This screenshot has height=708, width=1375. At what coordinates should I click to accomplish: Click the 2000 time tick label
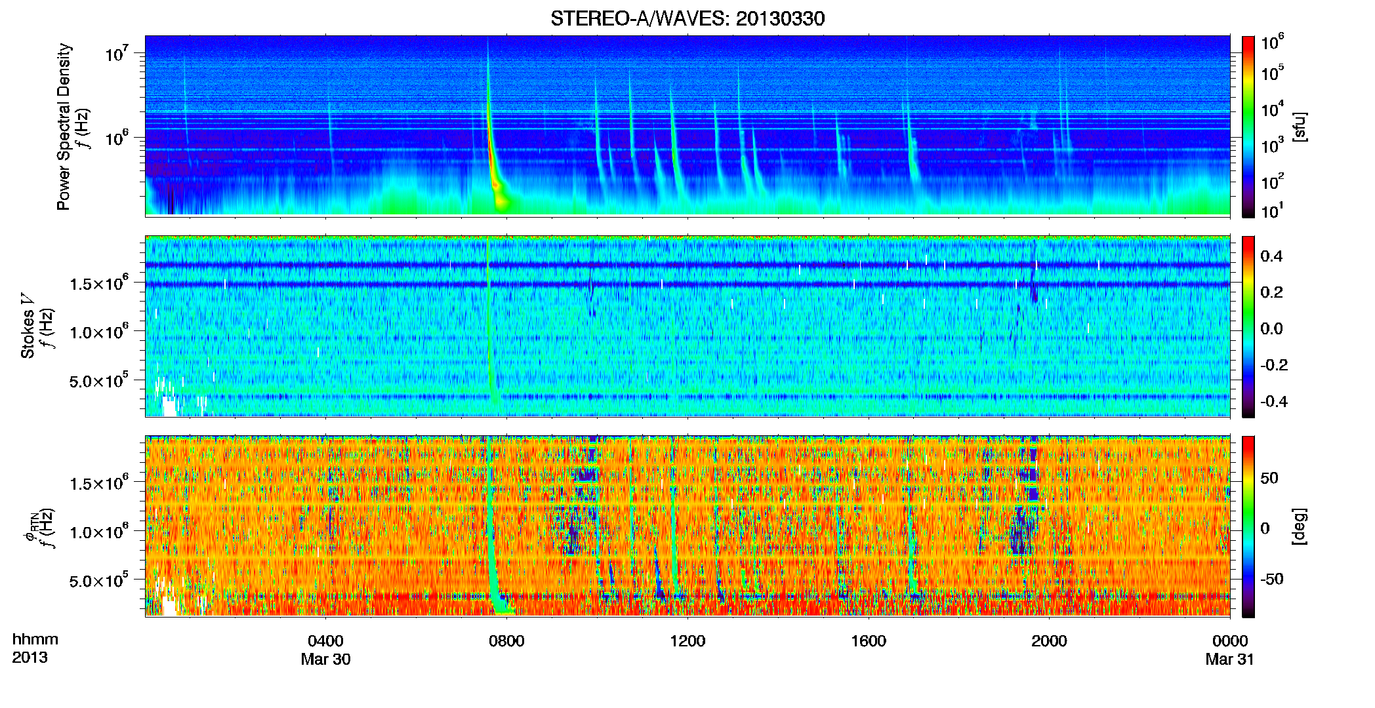[1049, 641]
